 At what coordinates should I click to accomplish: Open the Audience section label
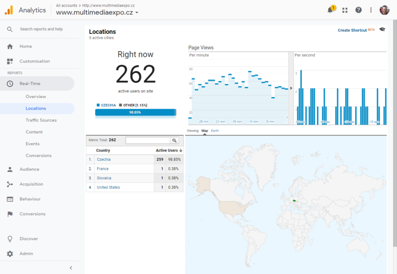(29, 169)
